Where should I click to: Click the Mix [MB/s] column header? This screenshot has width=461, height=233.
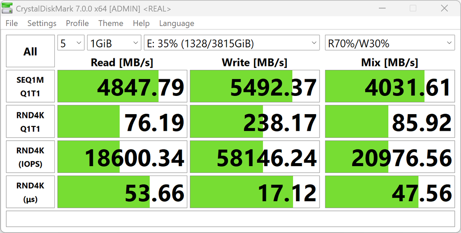tap(389, 63)
